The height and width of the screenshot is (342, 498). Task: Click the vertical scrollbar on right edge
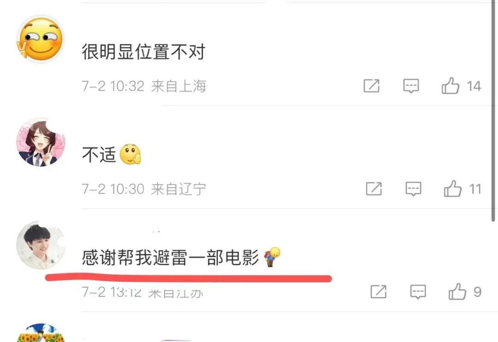pyautogui.click(x=493, y=110)
